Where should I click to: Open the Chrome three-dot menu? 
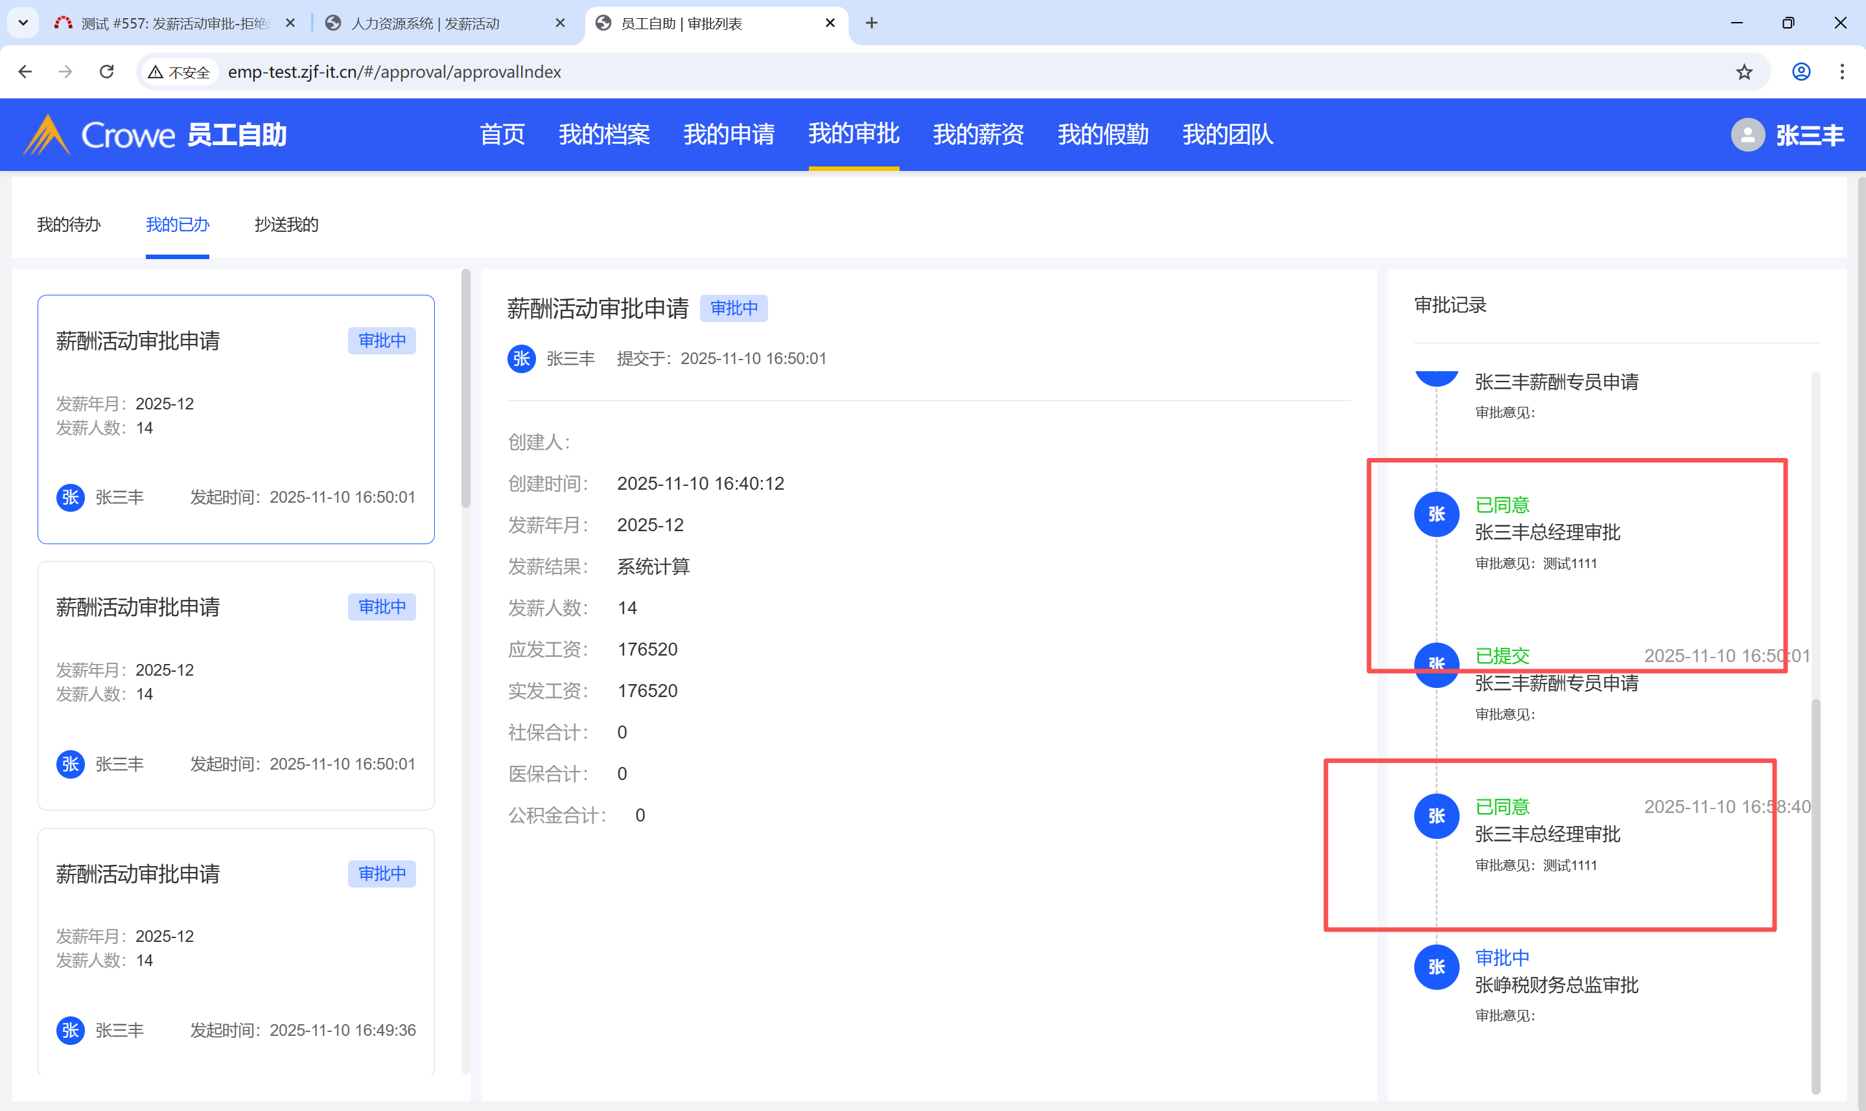click(1842, 72)
